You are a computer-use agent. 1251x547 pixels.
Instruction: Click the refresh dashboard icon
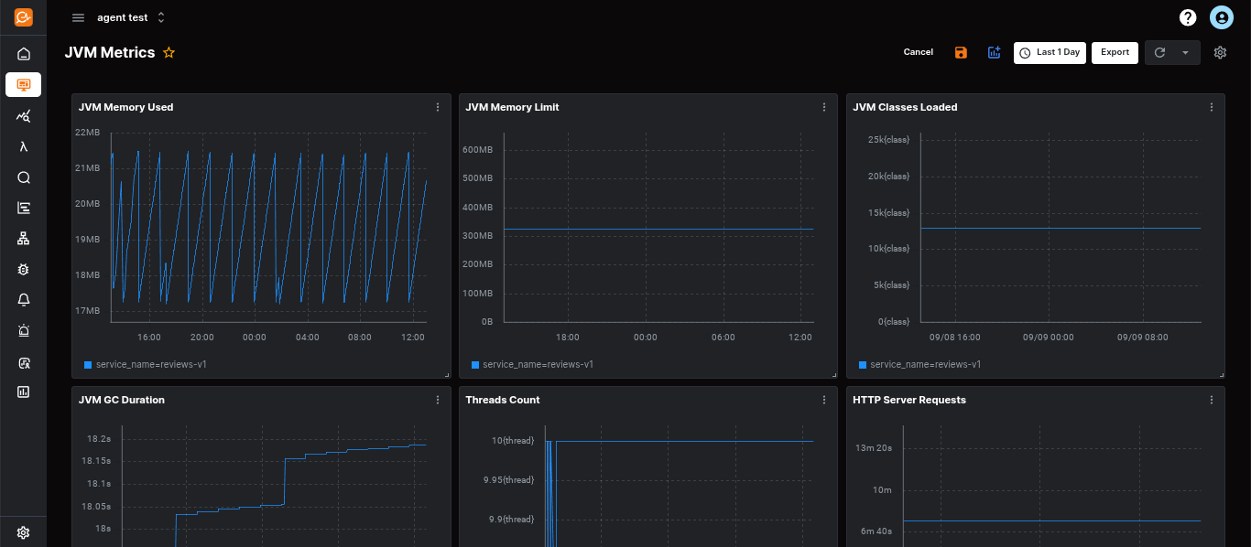coord(1159,53)
